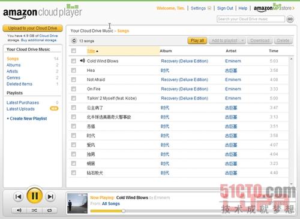Sort by the Artist column header
The height and width of the screenshot is (219, 300).
pyautogui.click(x=231, y=51)
